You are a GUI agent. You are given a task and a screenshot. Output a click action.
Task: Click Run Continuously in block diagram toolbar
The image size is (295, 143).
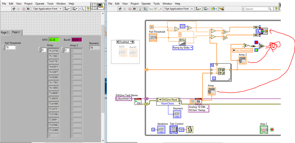125,9
